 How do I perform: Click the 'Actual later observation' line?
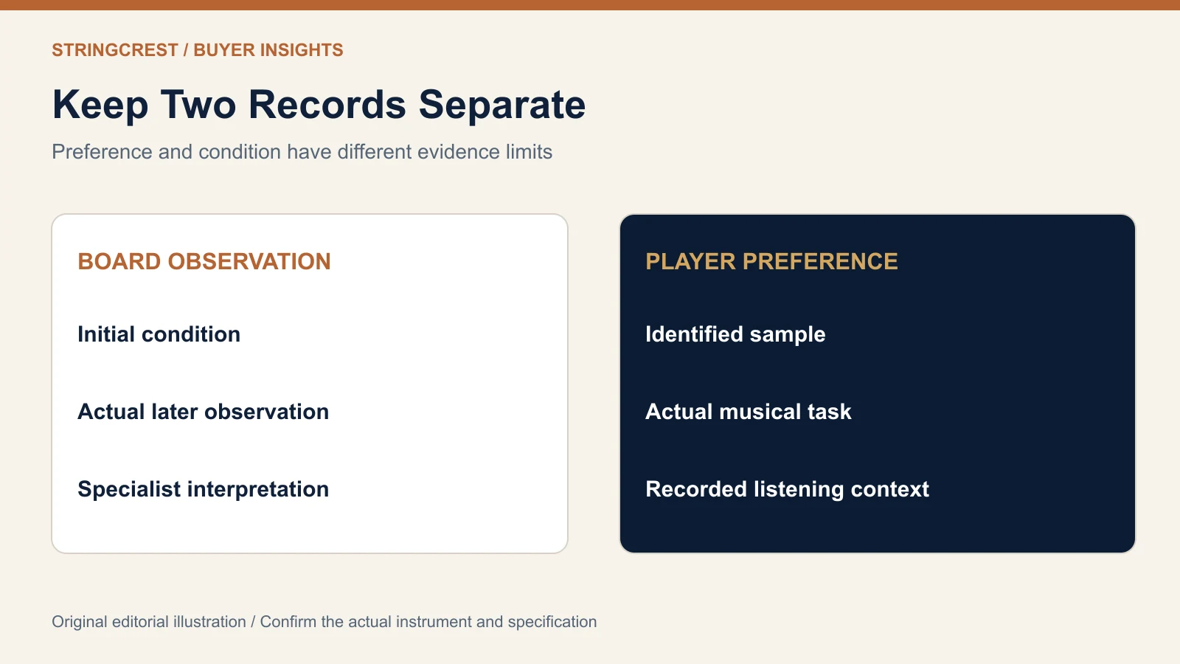[x=204, y=412]
